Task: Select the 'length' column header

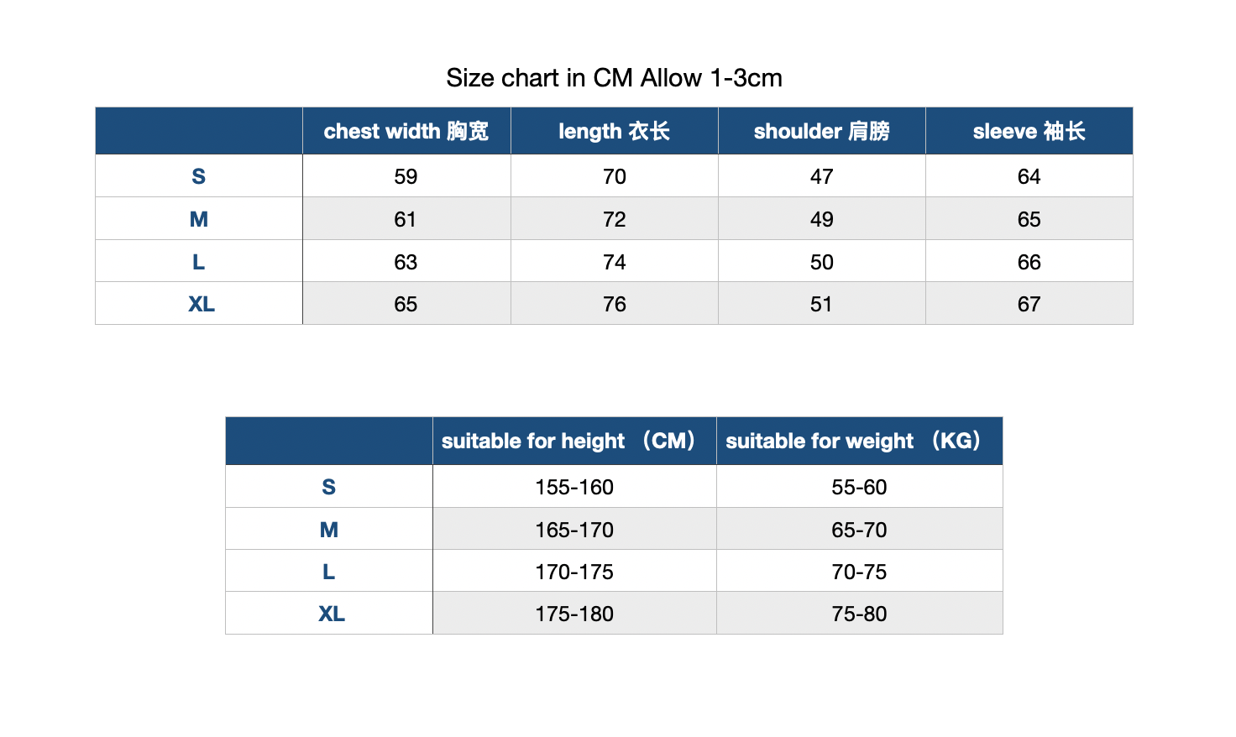Action: tap(614, 131)
